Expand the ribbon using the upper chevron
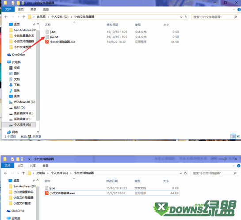 tap(234, 10)
